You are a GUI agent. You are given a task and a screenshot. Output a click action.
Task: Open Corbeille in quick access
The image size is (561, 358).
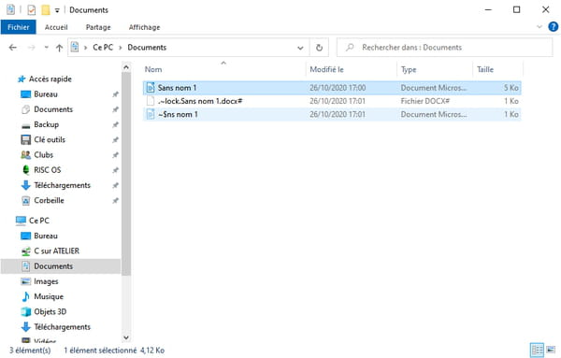tap(49, 200)
